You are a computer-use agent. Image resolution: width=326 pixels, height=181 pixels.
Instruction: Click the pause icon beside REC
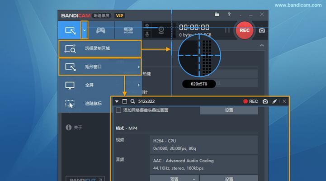pyautogui.click(x=227, y=30)
